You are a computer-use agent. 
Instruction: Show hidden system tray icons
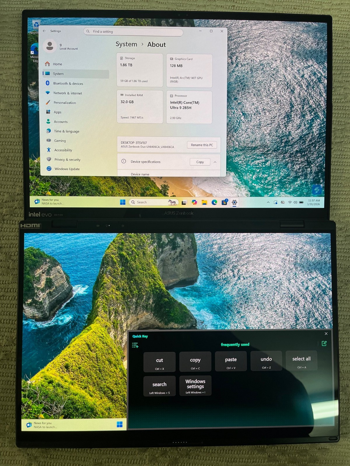(268, 202)
